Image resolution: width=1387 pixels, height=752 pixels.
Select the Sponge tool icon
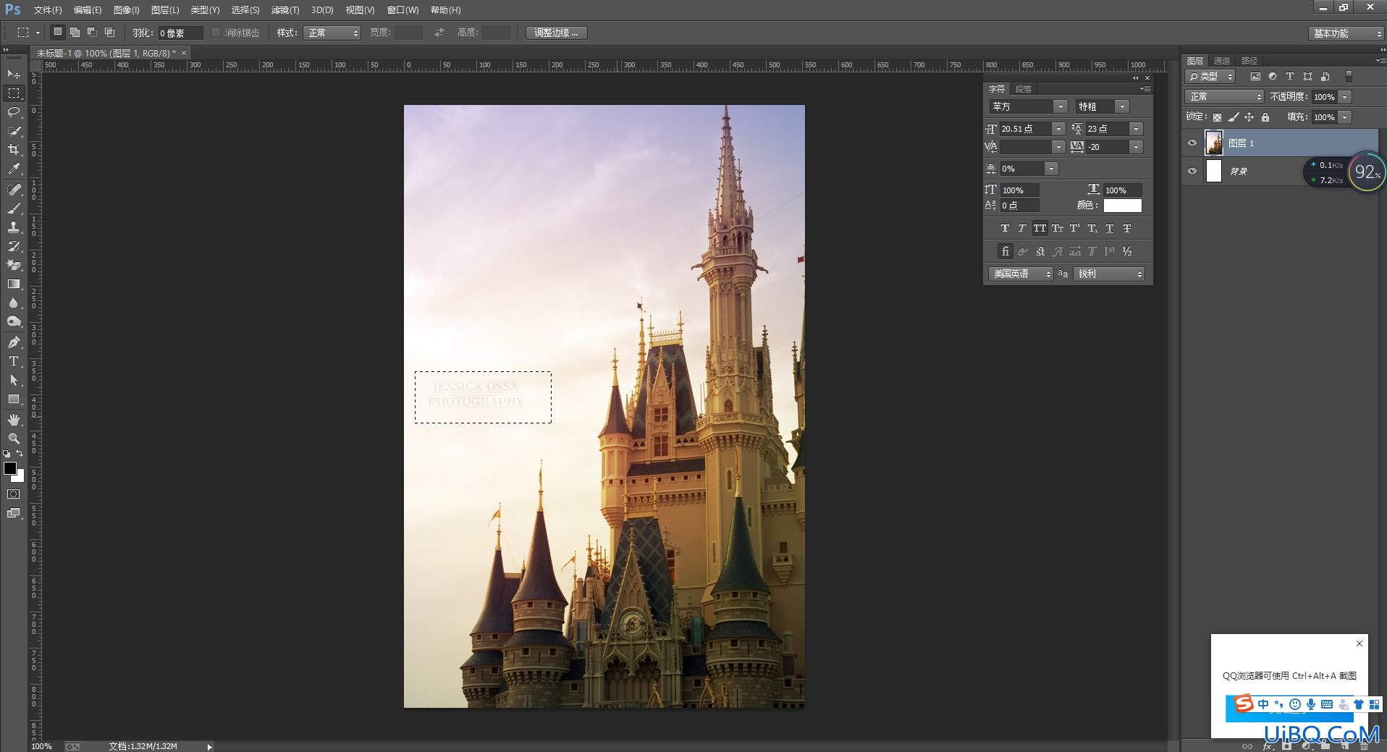14,321
